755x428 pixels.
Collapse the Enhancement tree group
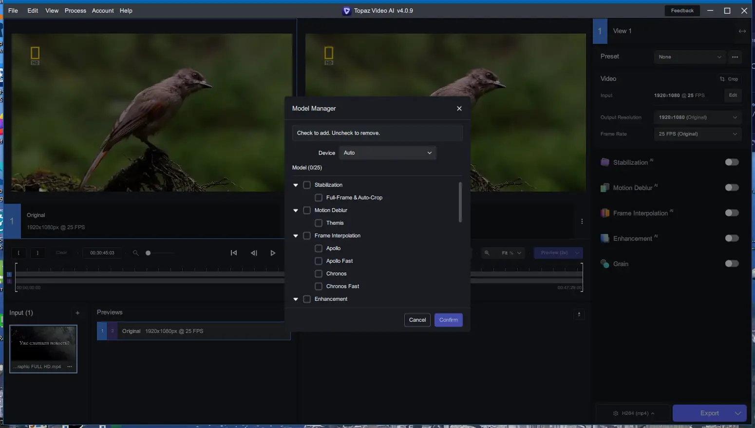296,299
